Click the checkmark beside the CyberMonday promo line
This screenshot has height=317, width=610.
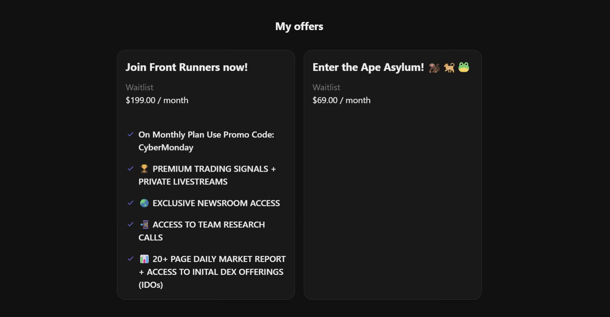(131, 134)
